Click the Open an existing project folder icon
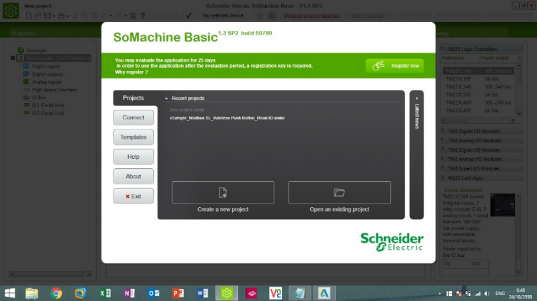Viewport: 537px width, 301px height. tap(339, 192)
